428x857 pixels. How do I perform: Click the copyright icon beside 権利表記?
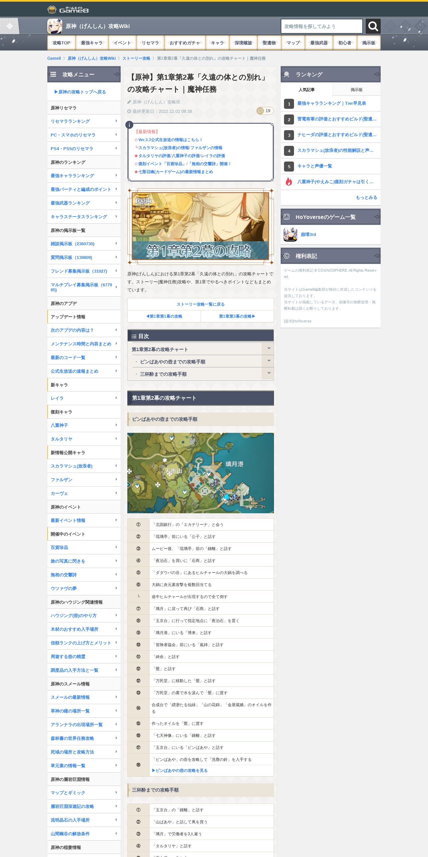point(287,256)
